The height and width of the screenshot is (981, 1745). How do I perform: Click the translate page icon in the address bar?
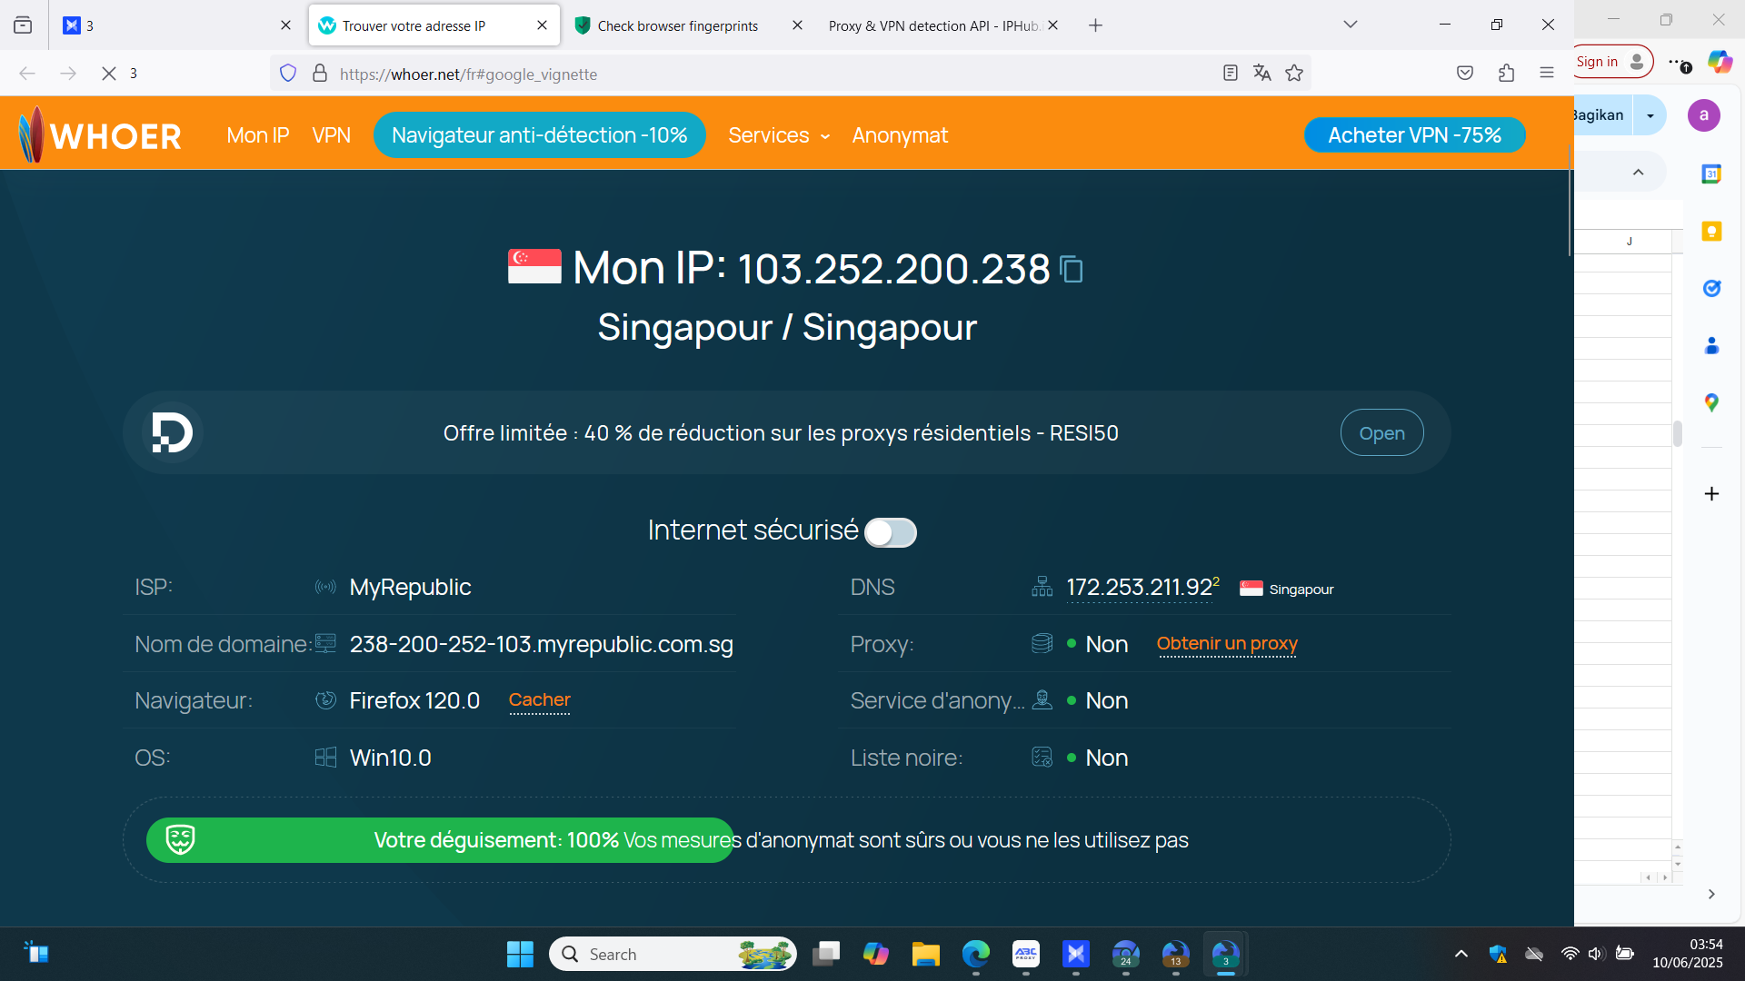pos(1261,74)
